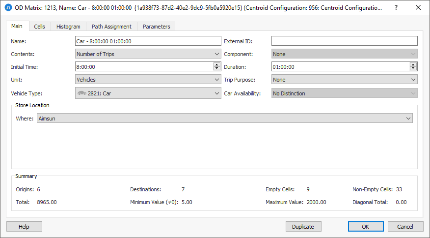Image resolution: width=430 pixels, height=238 pixels.
Task: Go to the Path Assignment tab
Action: (x=111, y=27)
